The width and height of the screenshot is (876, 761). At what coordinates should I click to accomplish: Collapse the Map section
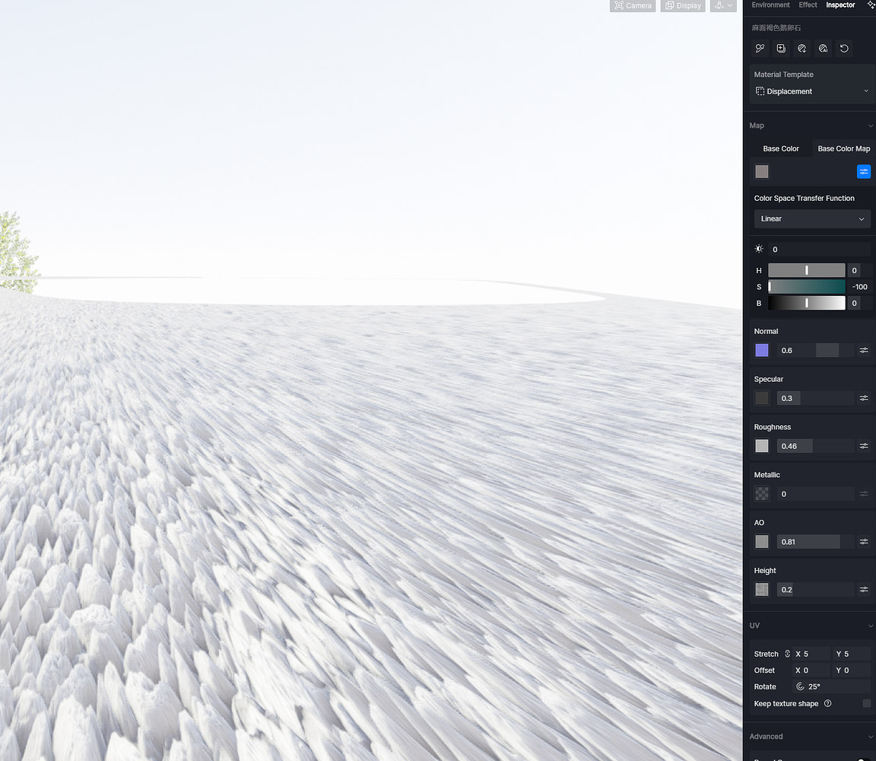(x=870, y=126)
